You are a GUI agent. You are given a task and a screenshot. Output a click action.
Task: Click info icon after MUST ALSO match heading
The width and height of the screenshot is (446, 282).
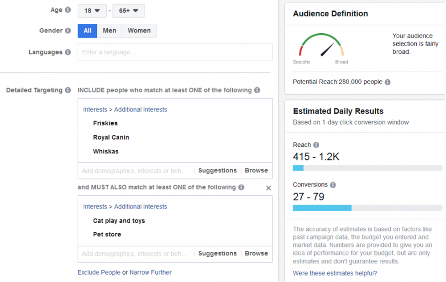241,188
